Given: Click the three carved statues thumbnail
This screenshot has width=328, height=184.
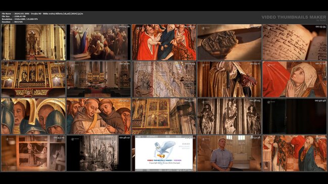Looking at the screenshot, I should 229,116.
